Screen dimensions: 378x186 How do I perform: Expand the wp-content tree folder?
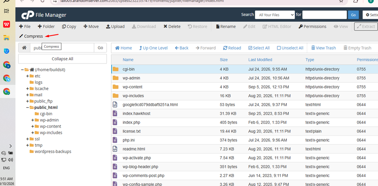pyautogui.click(x=32, y=126)
